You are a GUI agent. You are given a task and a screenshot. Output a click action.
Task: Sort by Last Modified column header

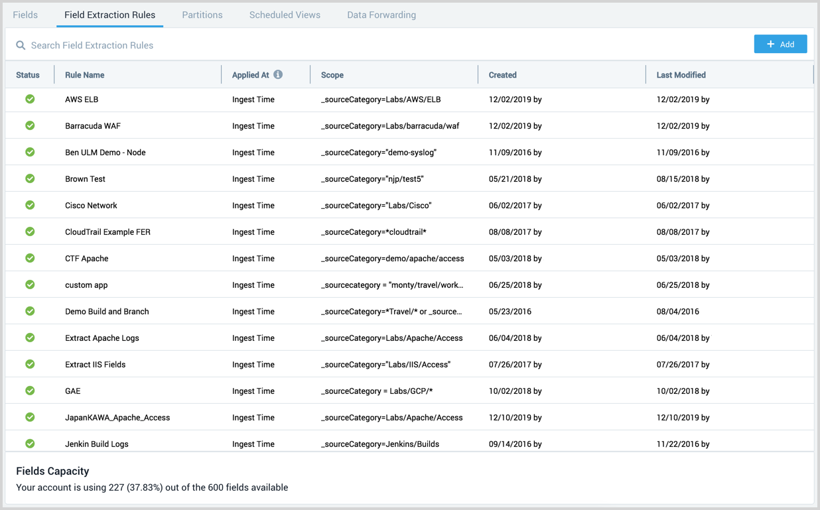pyautogui.click(x=681, y=75)
